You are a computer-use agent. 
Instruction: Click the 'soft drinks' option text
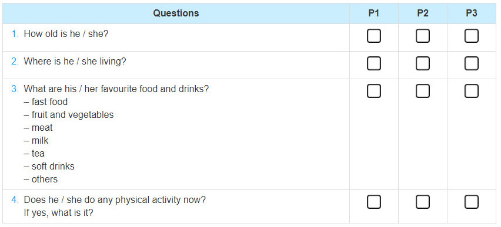pos(53,167)
